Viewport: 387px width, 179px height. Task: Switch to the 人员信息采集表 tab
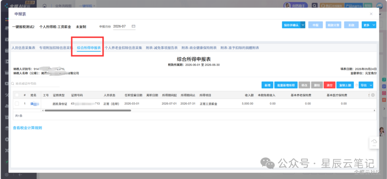pos(23,48)
